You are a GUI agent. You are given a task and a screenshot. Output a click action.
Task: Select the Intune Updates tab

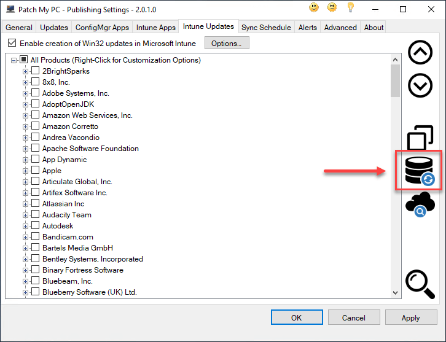pos(208,26)
